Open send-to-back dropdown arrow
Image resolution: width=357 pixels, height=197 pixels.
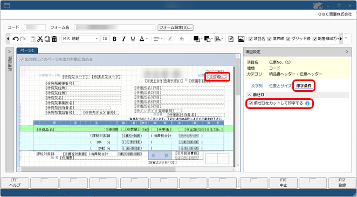coord(212,39)
